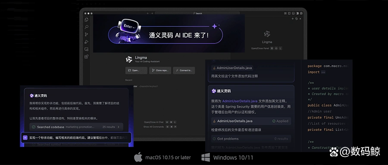The height and width of the screenshot is (165, 388).
Task: Open the Explorer files icon in sidebar
Action: point(86,19)
